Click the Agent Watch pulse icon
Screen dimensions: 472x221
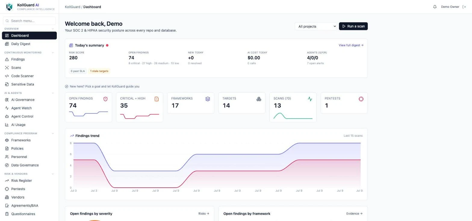pos(7,108)
